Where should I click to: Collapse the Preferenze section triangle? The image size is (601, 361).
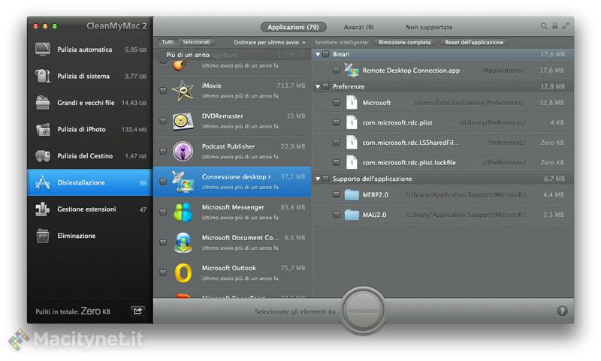pos(318,86)
